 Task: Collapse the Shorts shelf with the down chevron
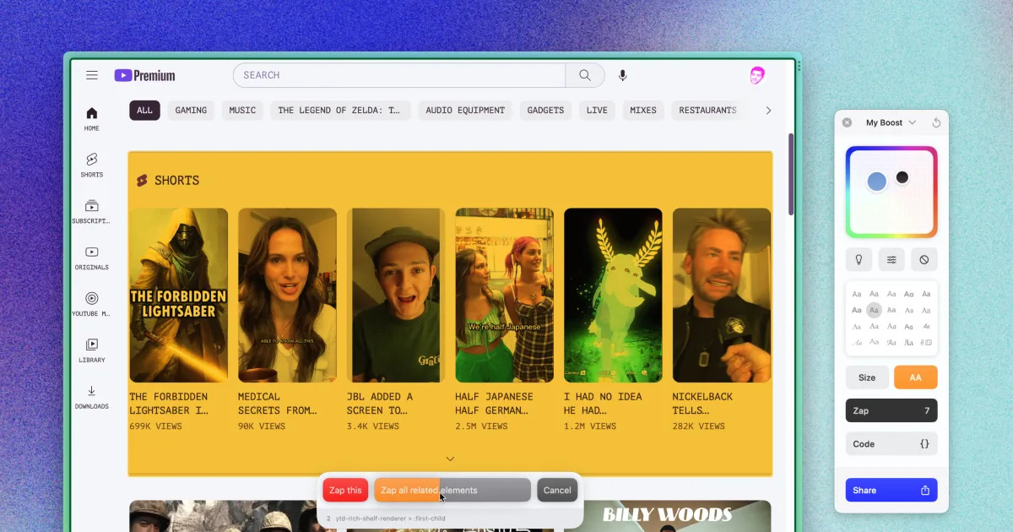pyautogui.click(x=450, y=459)
